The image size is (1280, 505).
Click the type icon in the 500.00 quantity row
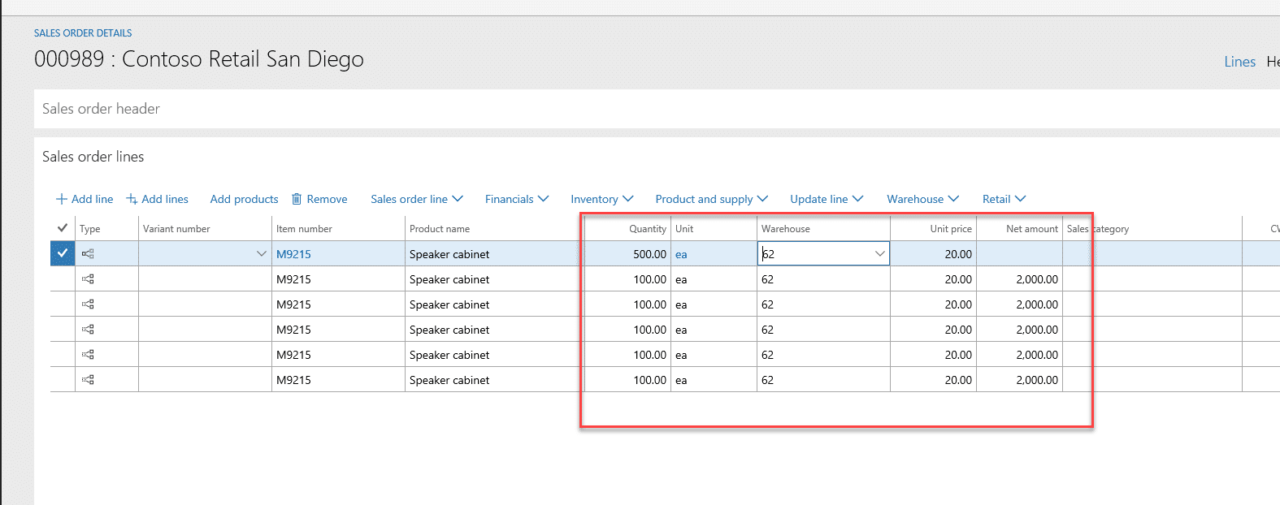[88, 254]
